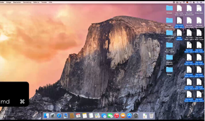
Task: Open iTunes from the Dock
Action: point(116,116)
